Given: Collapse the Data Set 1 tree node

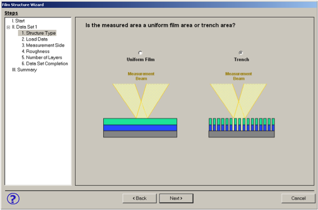Looking at the screenshot, I should click(8, 27).
